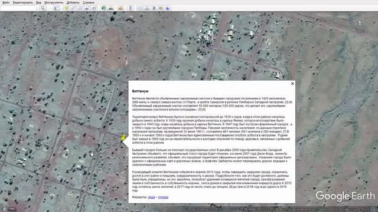Open the Добавить menu

coord(73,2)
